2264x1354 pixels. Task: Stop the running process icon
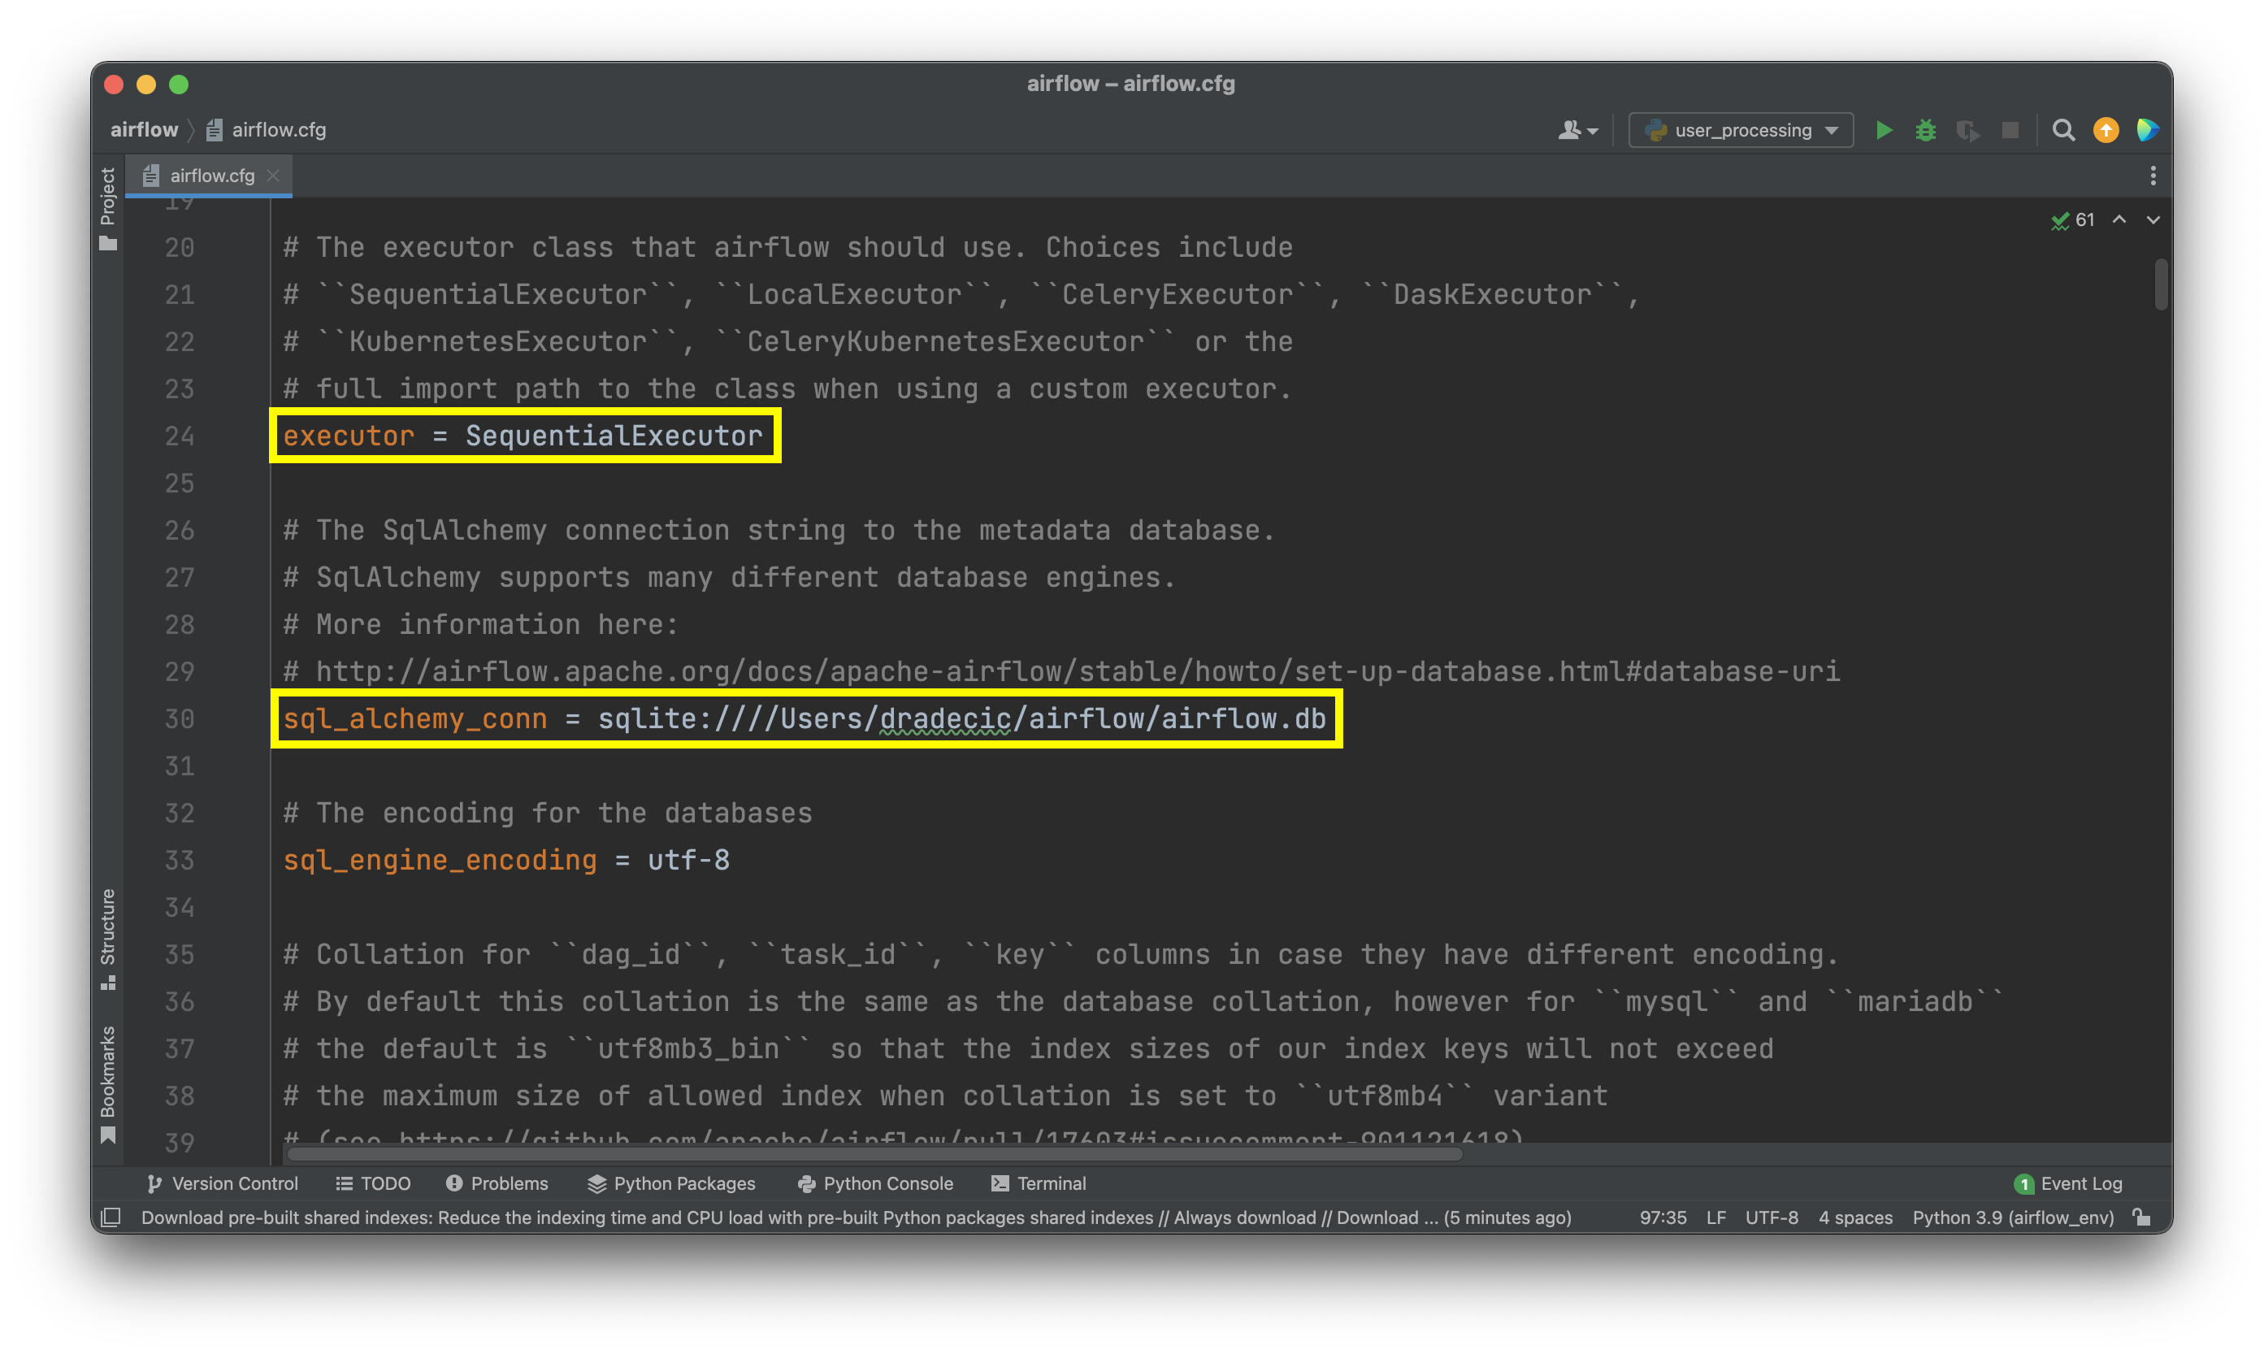[x=2010, y=129]
